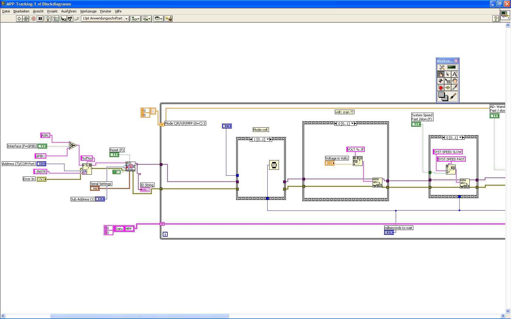
Task: Open the Ansicht menu
Action: (x=38, y=11)
